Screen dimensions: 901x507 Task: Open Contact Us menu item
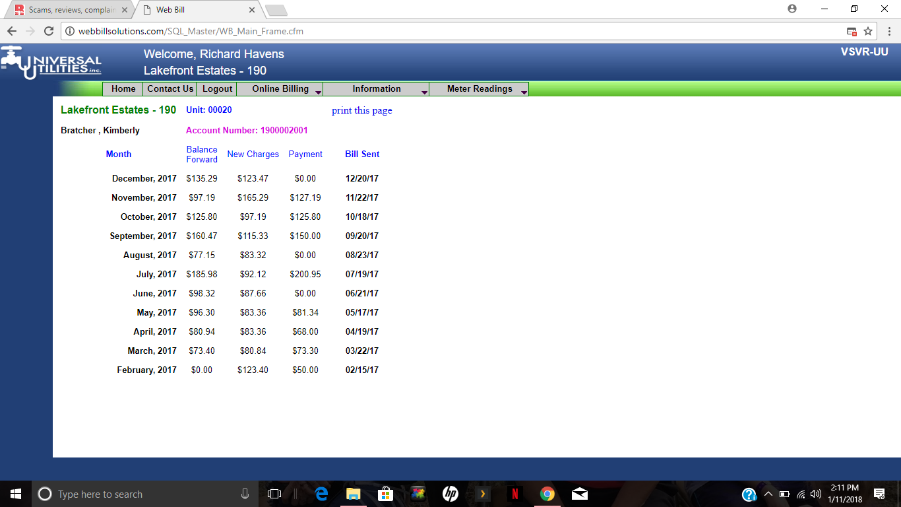(170, 89)
